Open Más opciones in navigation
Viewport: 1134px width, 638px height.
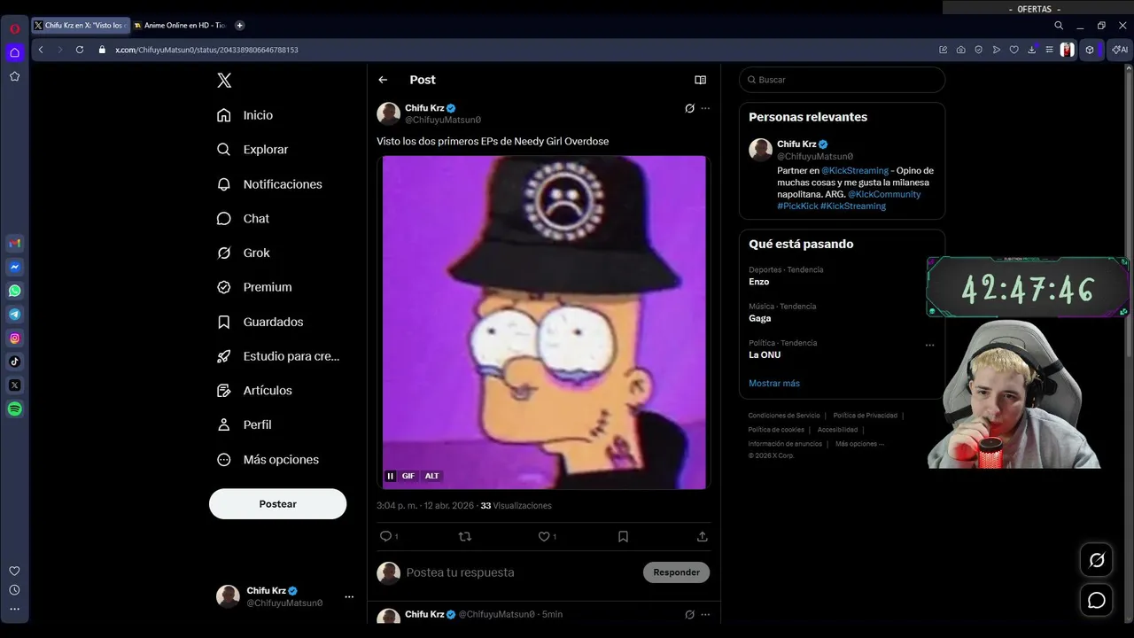[268, 459]
